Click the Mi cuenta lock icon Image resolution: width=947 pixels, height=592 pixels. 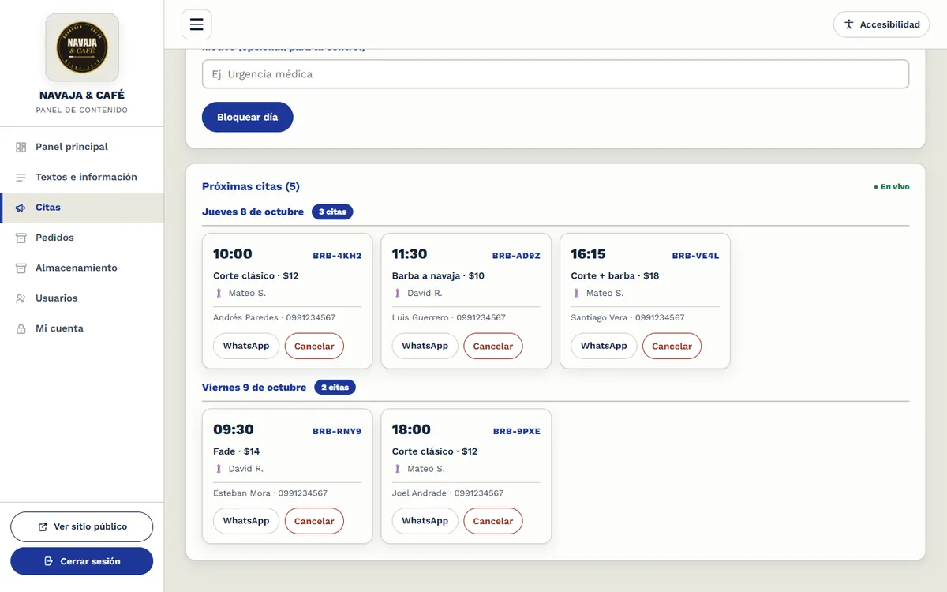[x=21, y=328]
